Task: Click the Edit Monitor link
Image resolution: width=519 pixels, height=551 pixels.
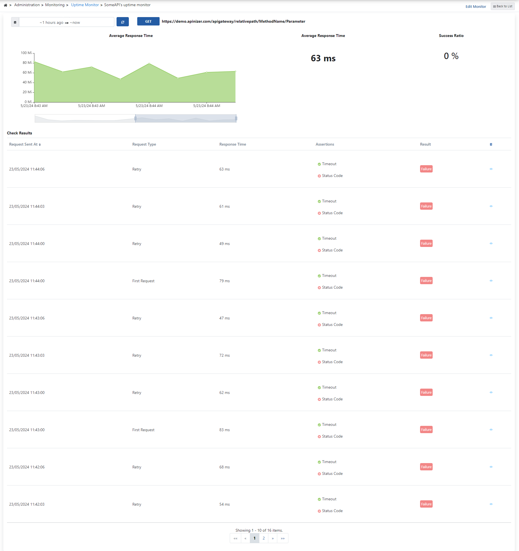Action: tap(475, 6)
